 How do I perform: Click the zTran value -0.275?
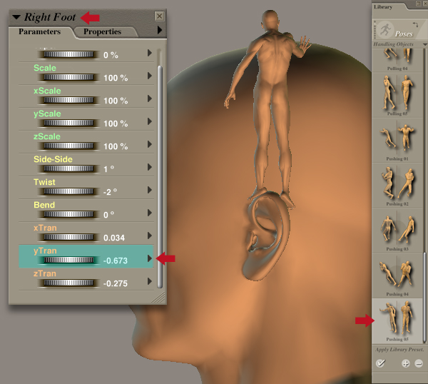tap(115, 283)
